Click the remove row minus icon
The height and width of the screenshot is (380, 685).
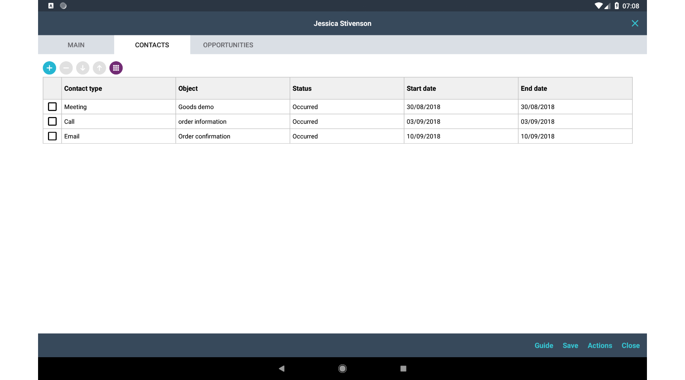coord(66,68)
